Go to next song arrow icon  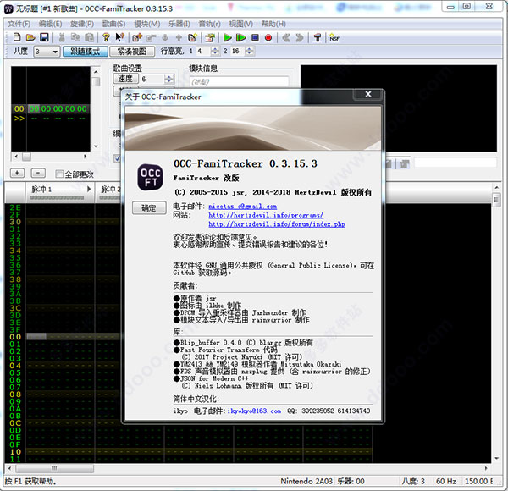click(x=300, y=37)
